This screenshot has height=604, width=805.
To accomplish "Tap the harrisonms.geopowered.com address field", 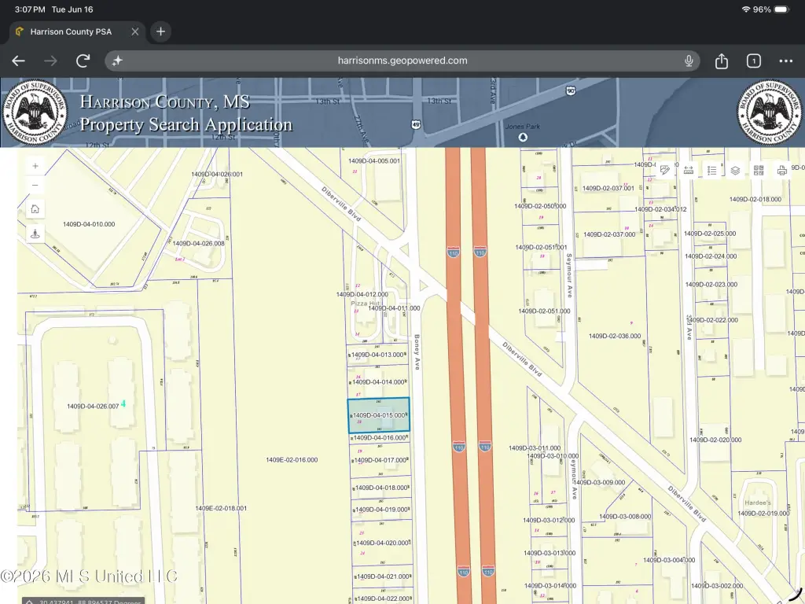I will [x=402, y=61].
